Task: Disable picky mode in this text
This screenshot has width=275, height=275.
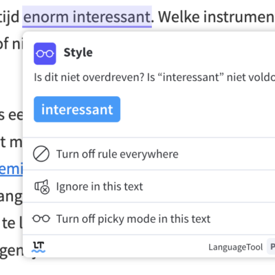Action: [149, 219]
